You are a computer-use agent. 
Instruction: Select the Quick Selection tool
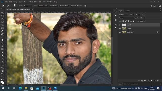point(2,22)
